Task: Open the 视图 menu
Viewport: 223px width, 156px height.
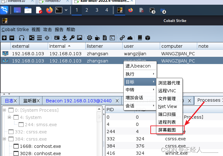Action: (36, 30)
